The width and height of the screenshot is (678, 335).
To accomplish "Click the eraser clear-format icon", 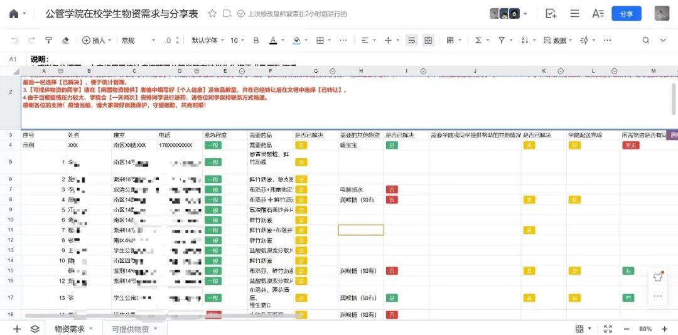I will tap(65, 40).
